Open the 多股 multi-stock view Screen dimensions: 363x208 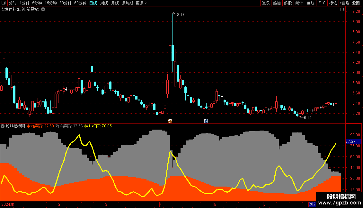coord(288,3)
